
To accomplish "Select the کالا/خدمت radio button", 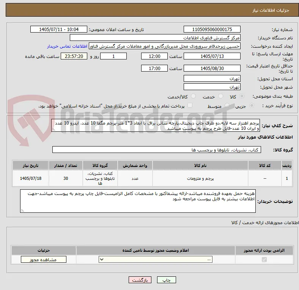I will 193,96.
